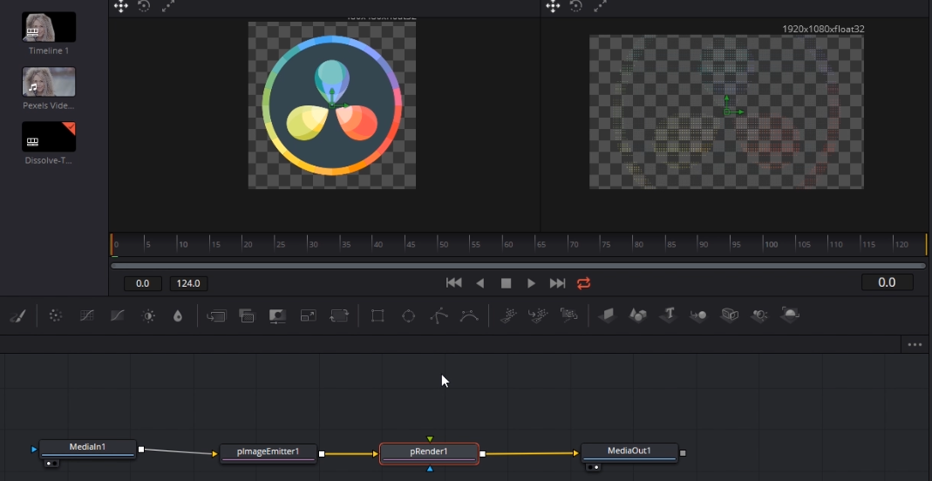Select the MediaIn1 node

coord(88,449)
